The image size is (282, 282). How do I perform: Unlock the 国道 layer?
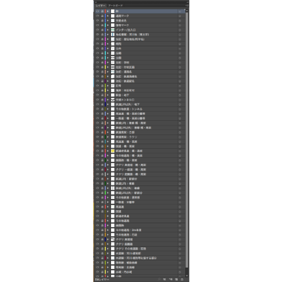tap(102, 211)
